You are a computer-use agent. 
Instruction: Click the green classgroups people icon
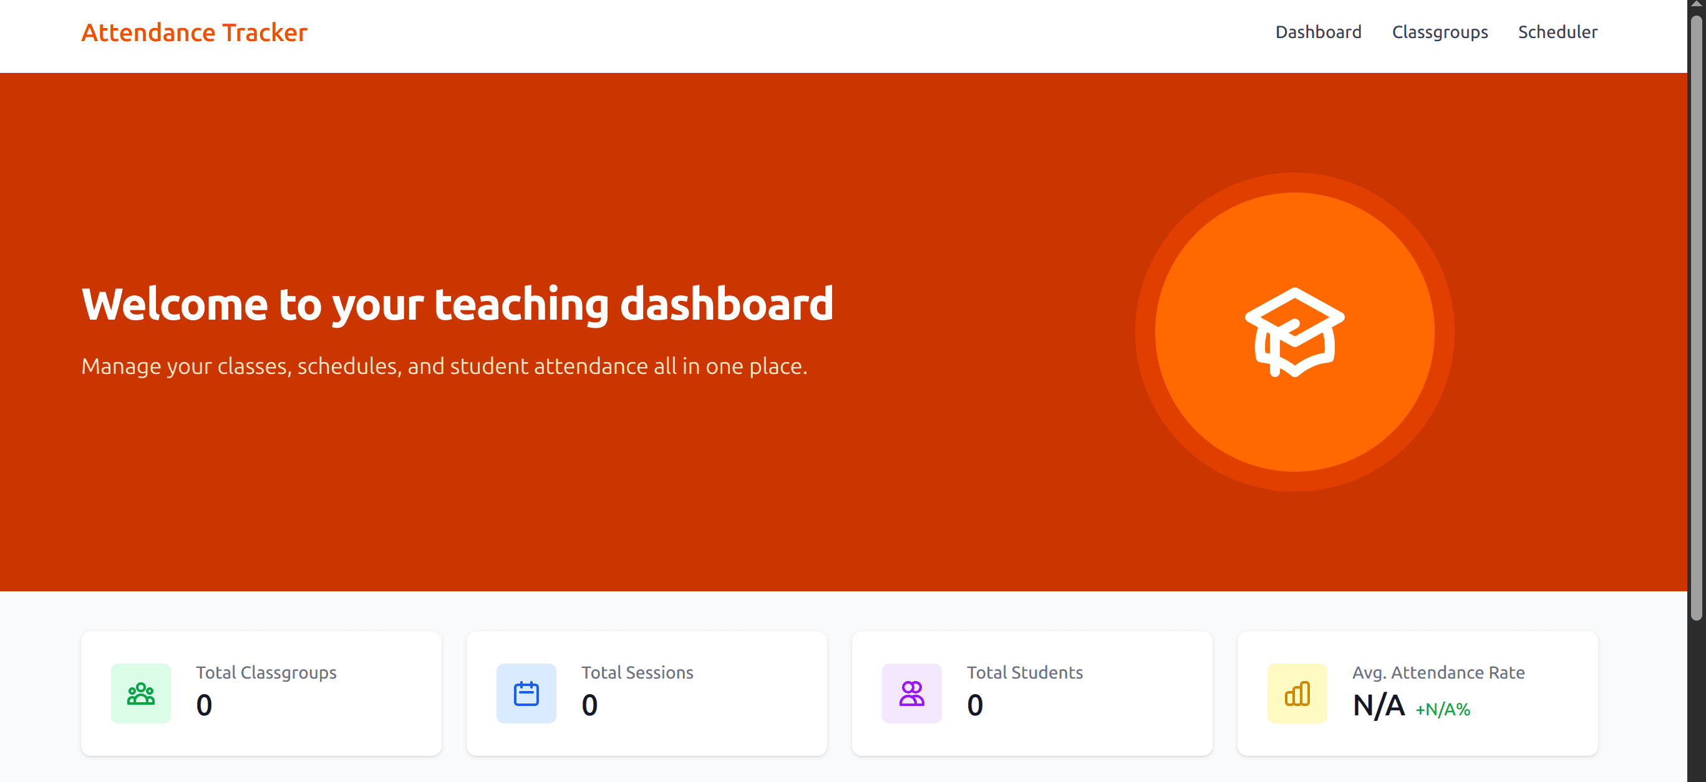coord(140,694)
